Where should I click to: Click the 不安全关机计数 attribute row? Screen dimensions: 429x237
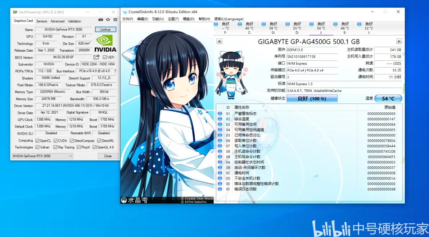[309, 178]
